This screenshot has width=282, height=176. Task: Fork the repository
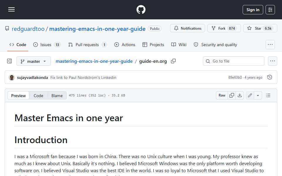[224, 28]
